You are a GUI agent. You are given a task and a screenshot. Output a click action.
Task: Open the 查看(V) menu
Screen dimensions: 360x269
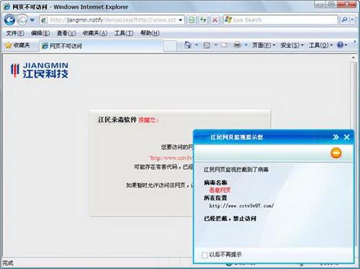click(66, 33)
